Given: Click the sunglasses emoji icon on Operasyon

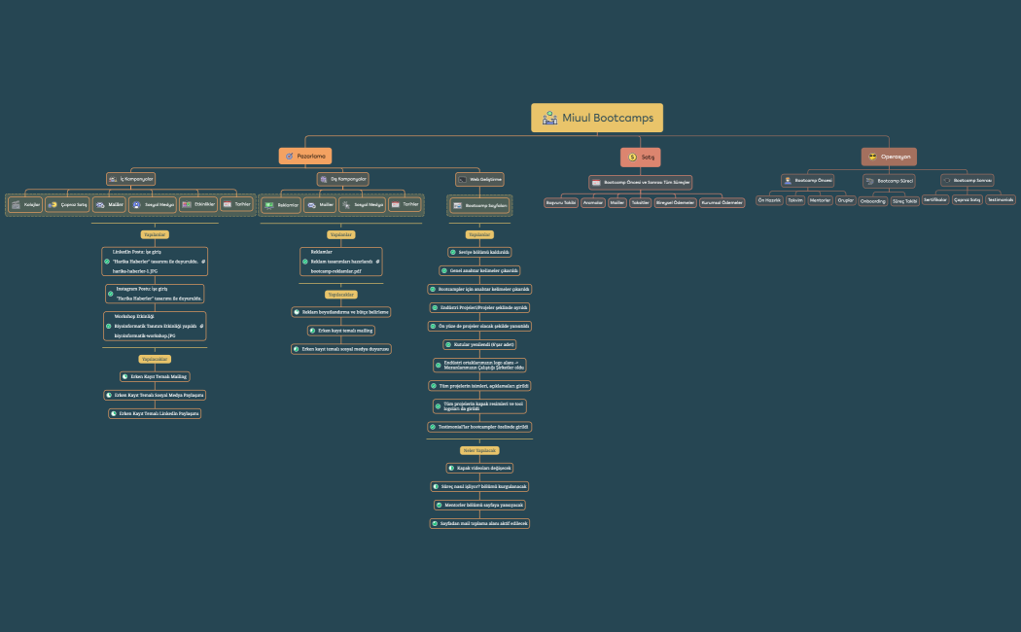Looking at the screenshot, I should pyautogui.click(x=872, y=156).
